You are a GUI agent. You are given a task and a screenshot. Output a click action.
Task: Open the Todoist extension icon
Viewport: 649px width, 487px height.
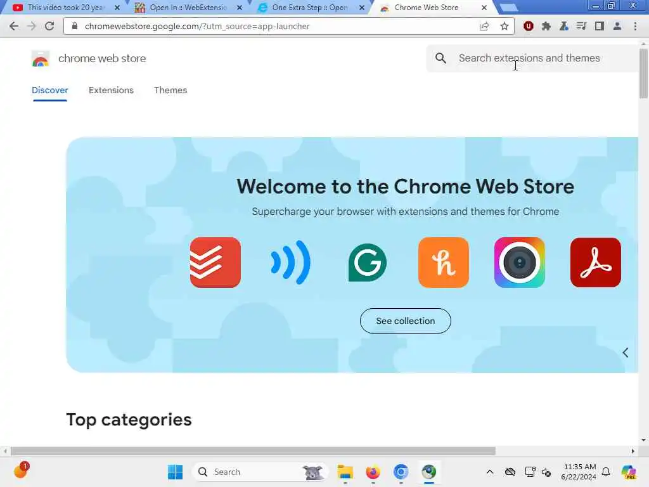[215, 262]
